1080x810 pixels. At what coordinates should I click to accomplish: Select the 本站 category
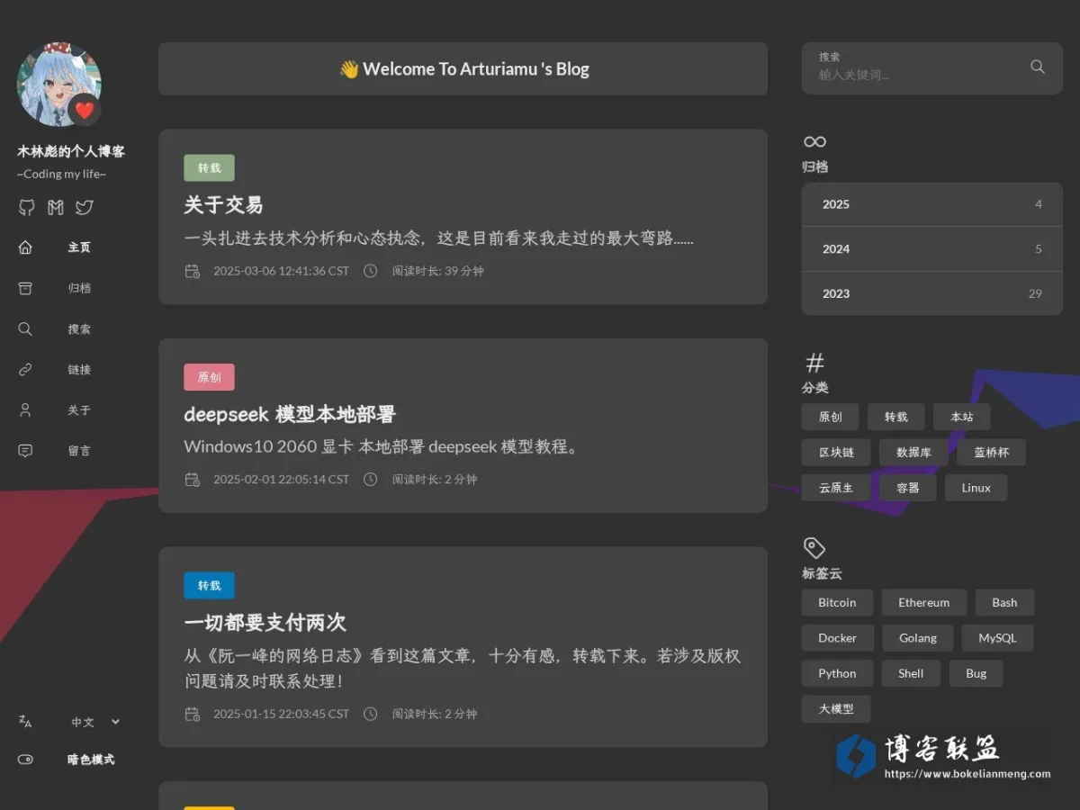coord(962,417)
